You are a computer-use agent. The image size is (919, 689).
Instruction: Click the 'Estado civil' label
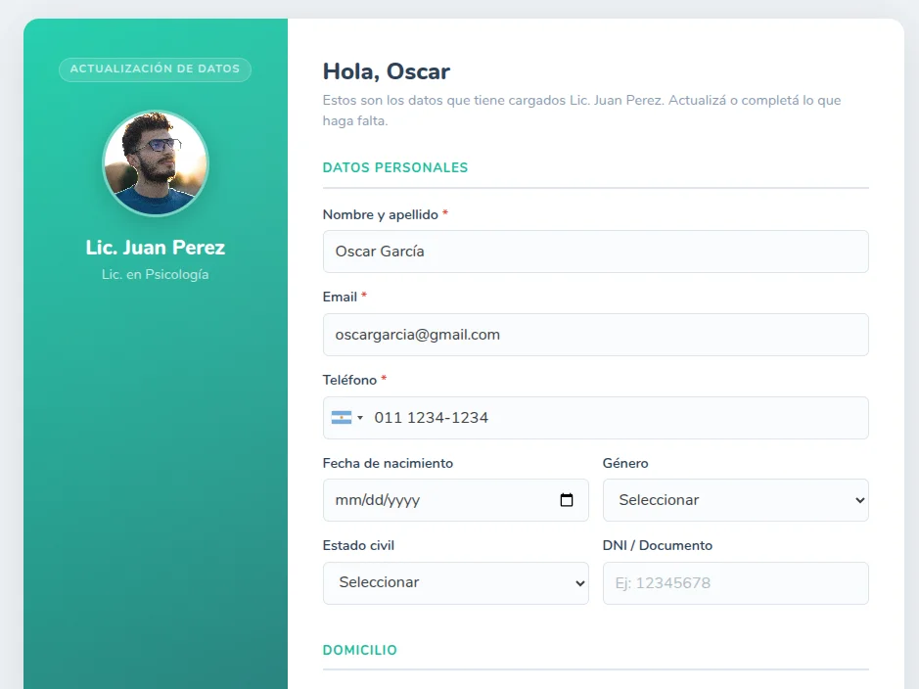pyautogui.click(x=358, y=545)
